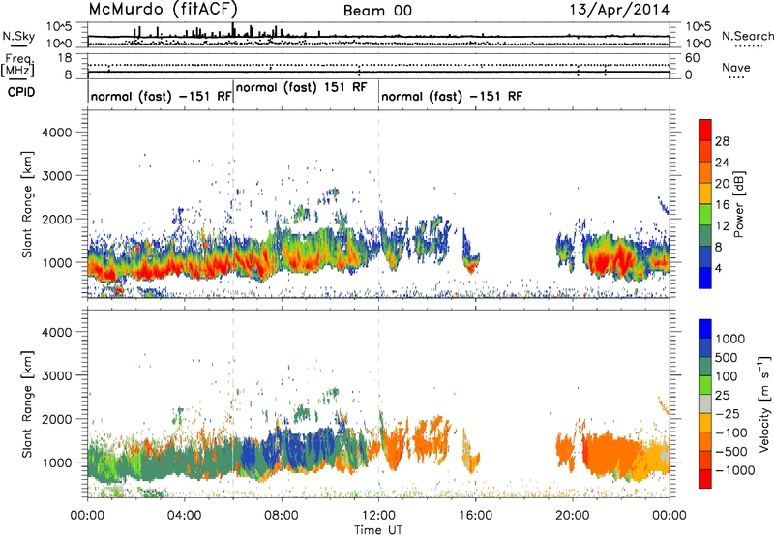Viewport: 774px width, 536px height.
Task: Click the 'Freq. [MHz]' axis label
Action: coord(18,66)
